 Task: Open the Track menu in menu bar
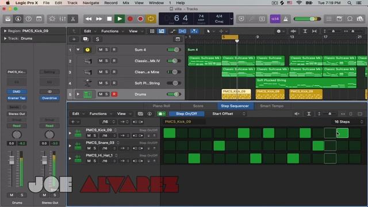72,3
